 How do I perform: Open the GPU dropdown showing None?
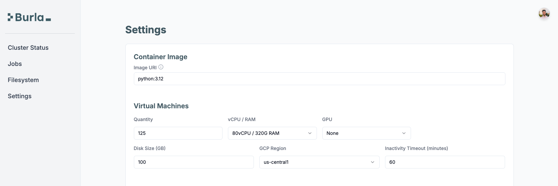366,133
